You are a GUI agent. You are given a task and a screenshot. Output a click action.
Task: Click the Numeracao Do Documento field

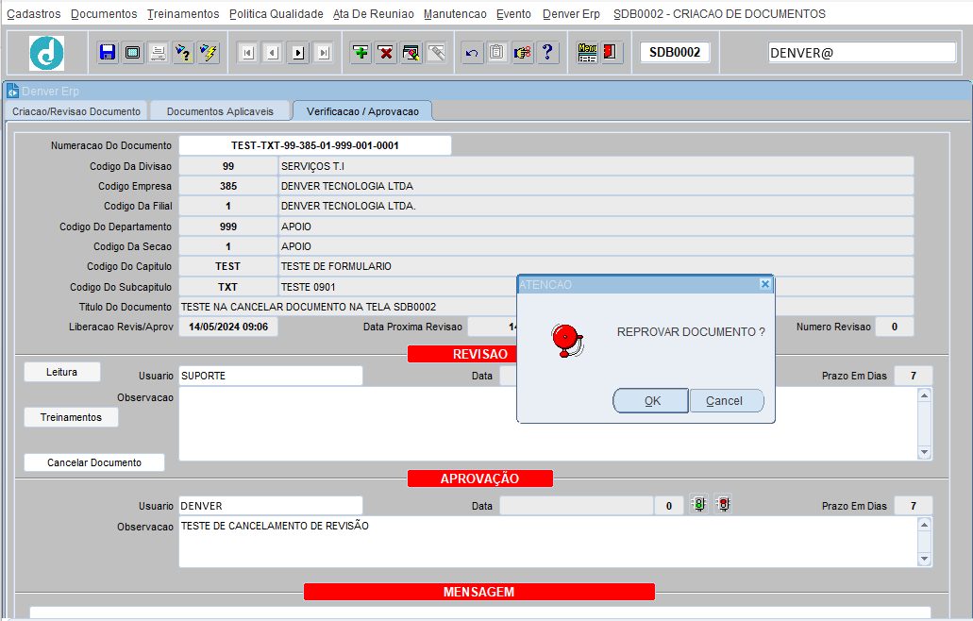click(315, 145)
